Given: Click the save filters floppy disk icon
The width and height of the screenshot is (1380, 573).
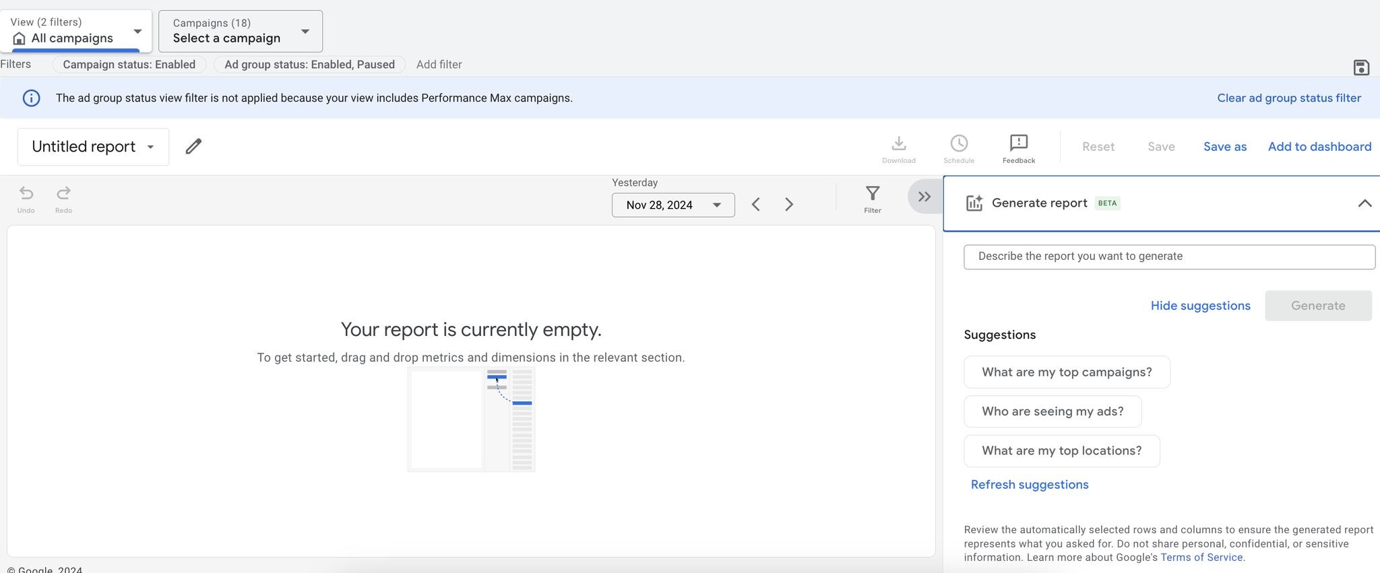Looking at the screenshot, I should tap(1361, 67).
